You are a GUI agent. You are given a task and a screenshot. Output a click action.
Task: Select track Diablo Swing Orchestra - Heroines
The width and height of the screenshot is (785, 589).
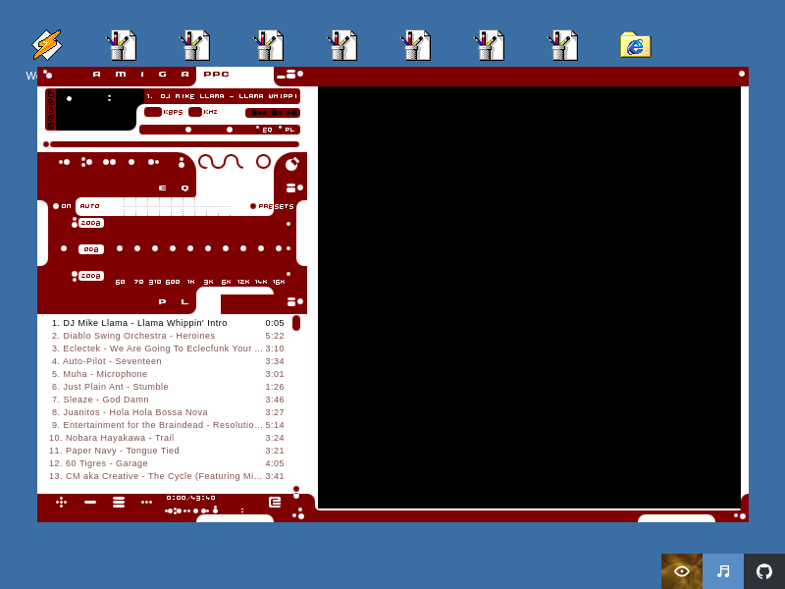click(133, 336)
